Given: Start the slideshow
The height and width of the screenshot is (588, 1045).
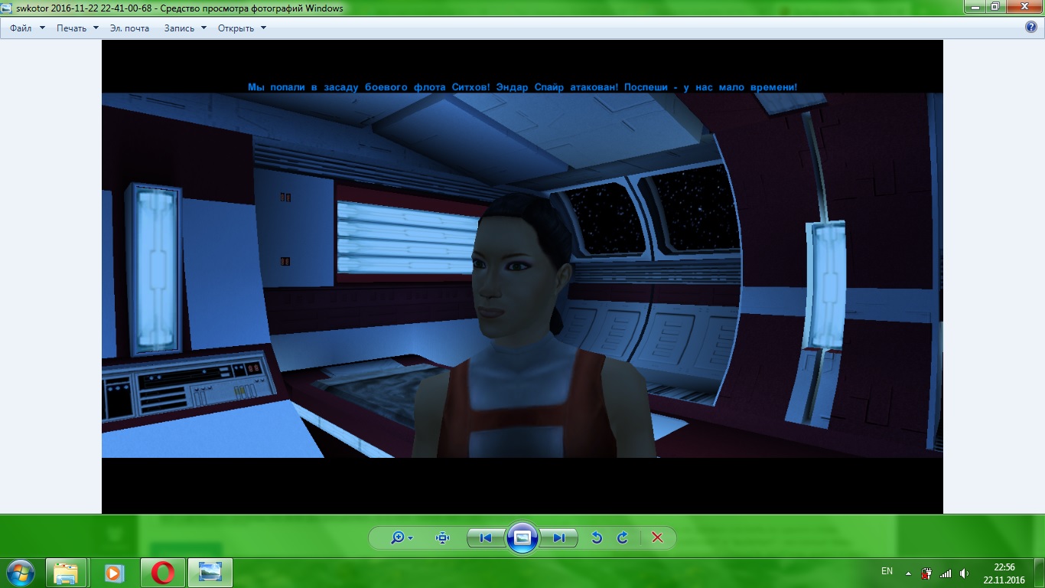Looking at the screenshot, I should tap(522, 537).
